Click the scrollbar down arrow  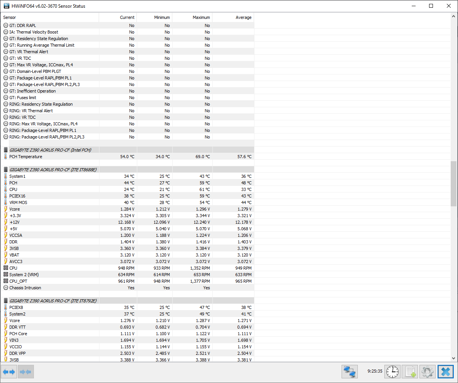click(x=453, y=358)
